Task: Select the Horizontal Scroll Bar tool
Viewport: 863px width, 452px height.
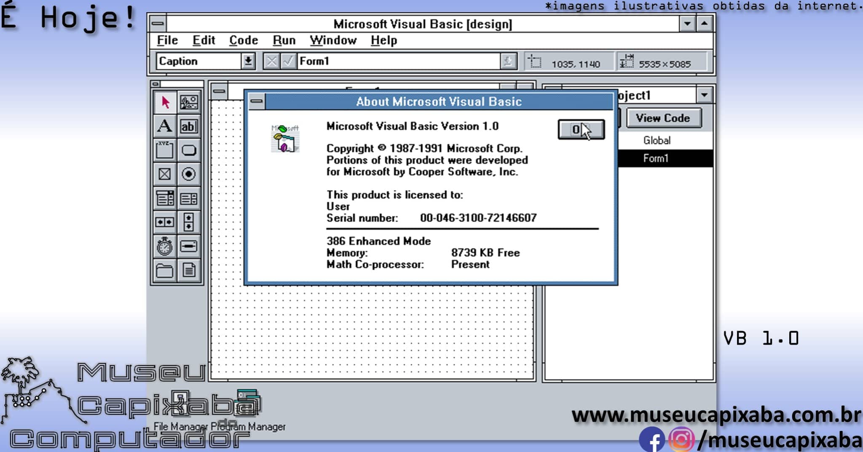Action: [x=165, y=222]
